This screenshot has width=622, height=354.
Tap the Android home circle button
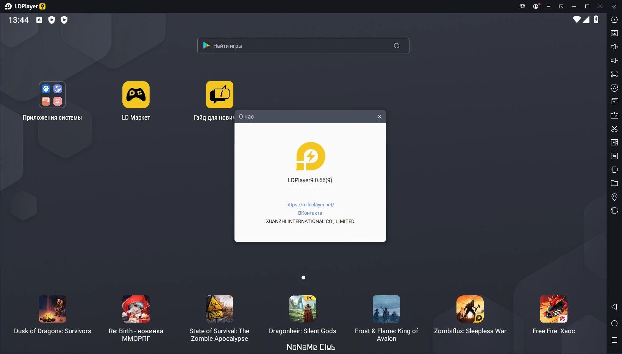coord(614,323)
